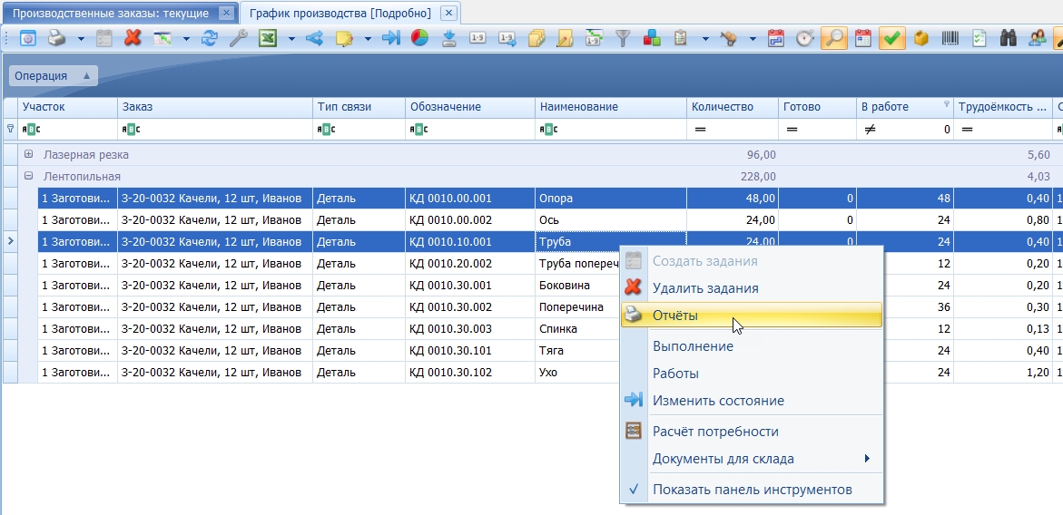1063x515 pixels.
Task: Select the cell КД 0010.00.001
Action: [x=470, y=199]
